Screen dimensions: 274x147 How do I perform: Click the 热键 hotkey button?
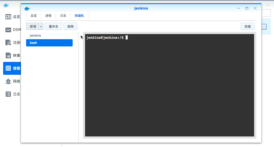click(x=247, y=26)
